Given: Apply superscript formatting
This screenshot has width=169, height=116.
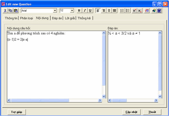Looking at the screenshot, I should (134, 11).
